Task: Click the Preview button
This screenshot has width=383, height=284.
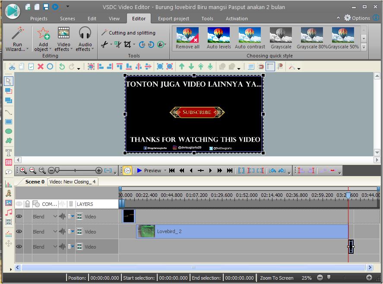Action: [149, 170]
